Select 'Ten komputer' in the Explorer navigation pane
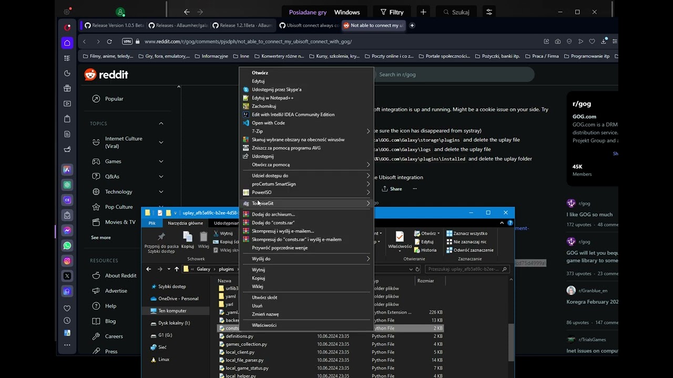Screen dimensions: 673x378 172,311
